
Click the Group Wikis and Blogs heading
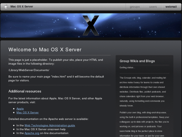pos(137,61)
